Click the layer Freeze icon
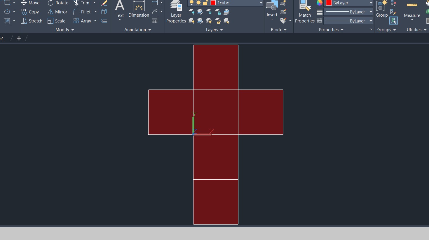 [209, 12]
